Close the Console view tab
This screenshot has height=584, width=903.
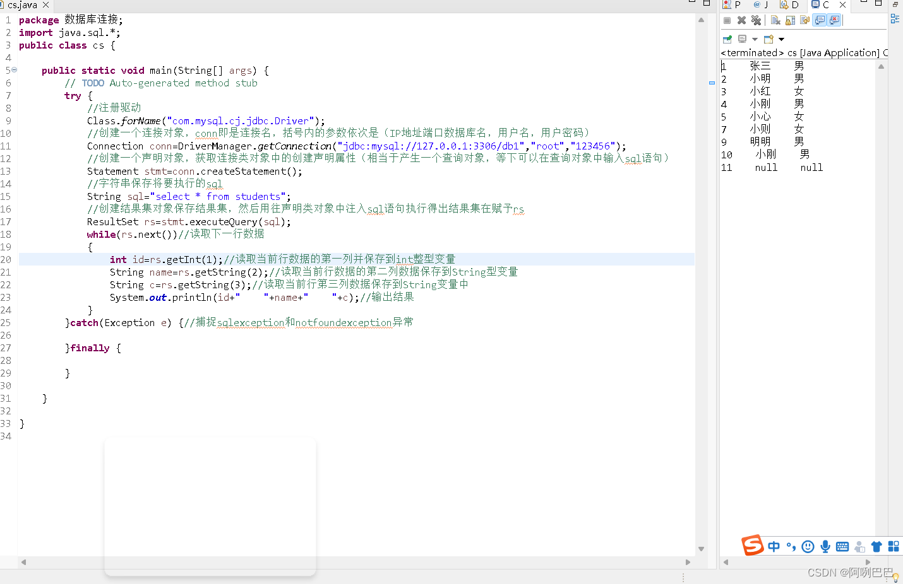pyautogui.click(x=842, y=5)
